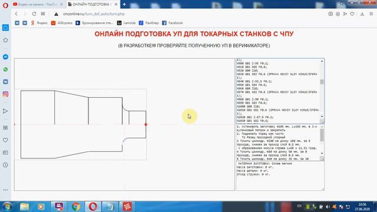
Task: Open Speed Dial grid beside reload button
Action: (x=43, y=14)
